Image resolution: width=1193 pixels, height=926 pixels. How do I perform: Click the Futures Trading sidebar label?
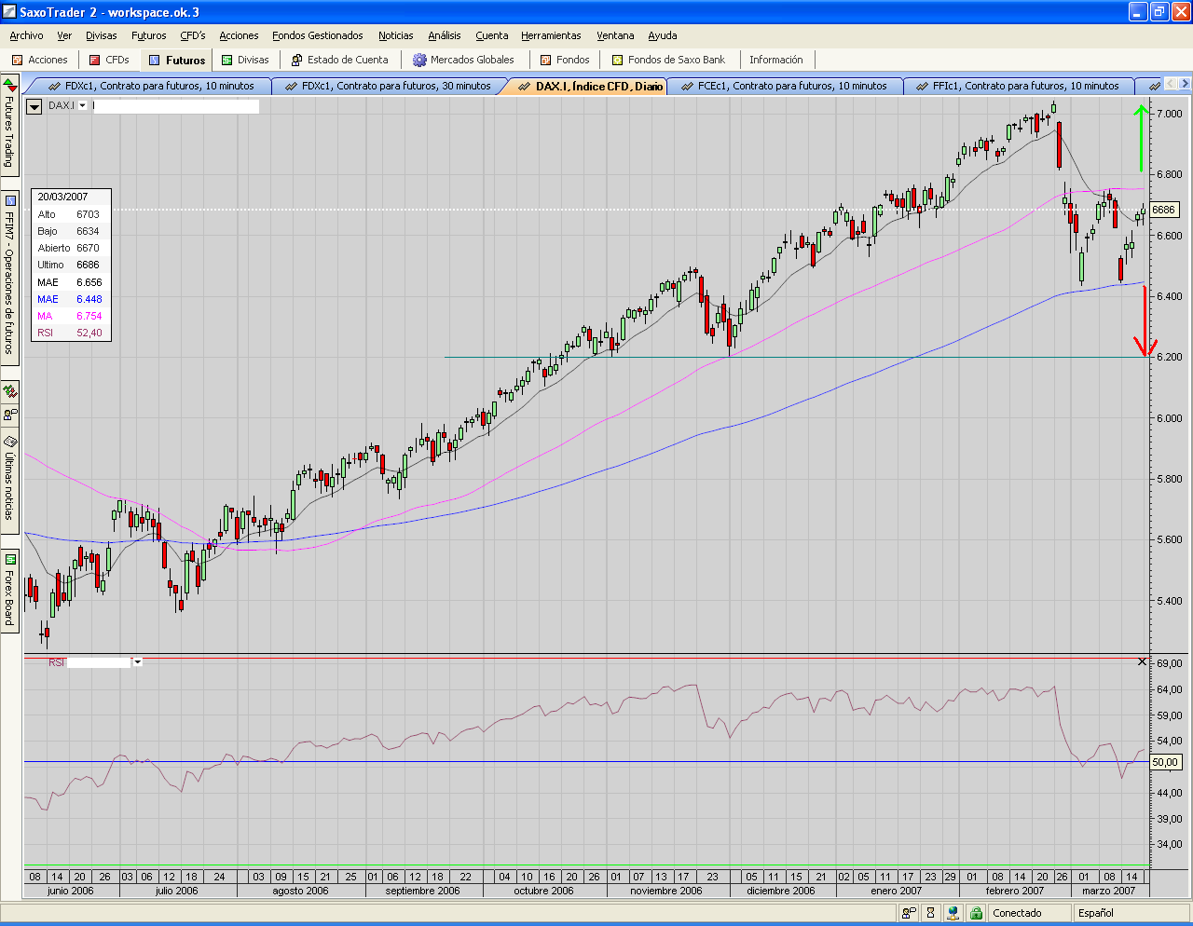click(x=9, y=131)
